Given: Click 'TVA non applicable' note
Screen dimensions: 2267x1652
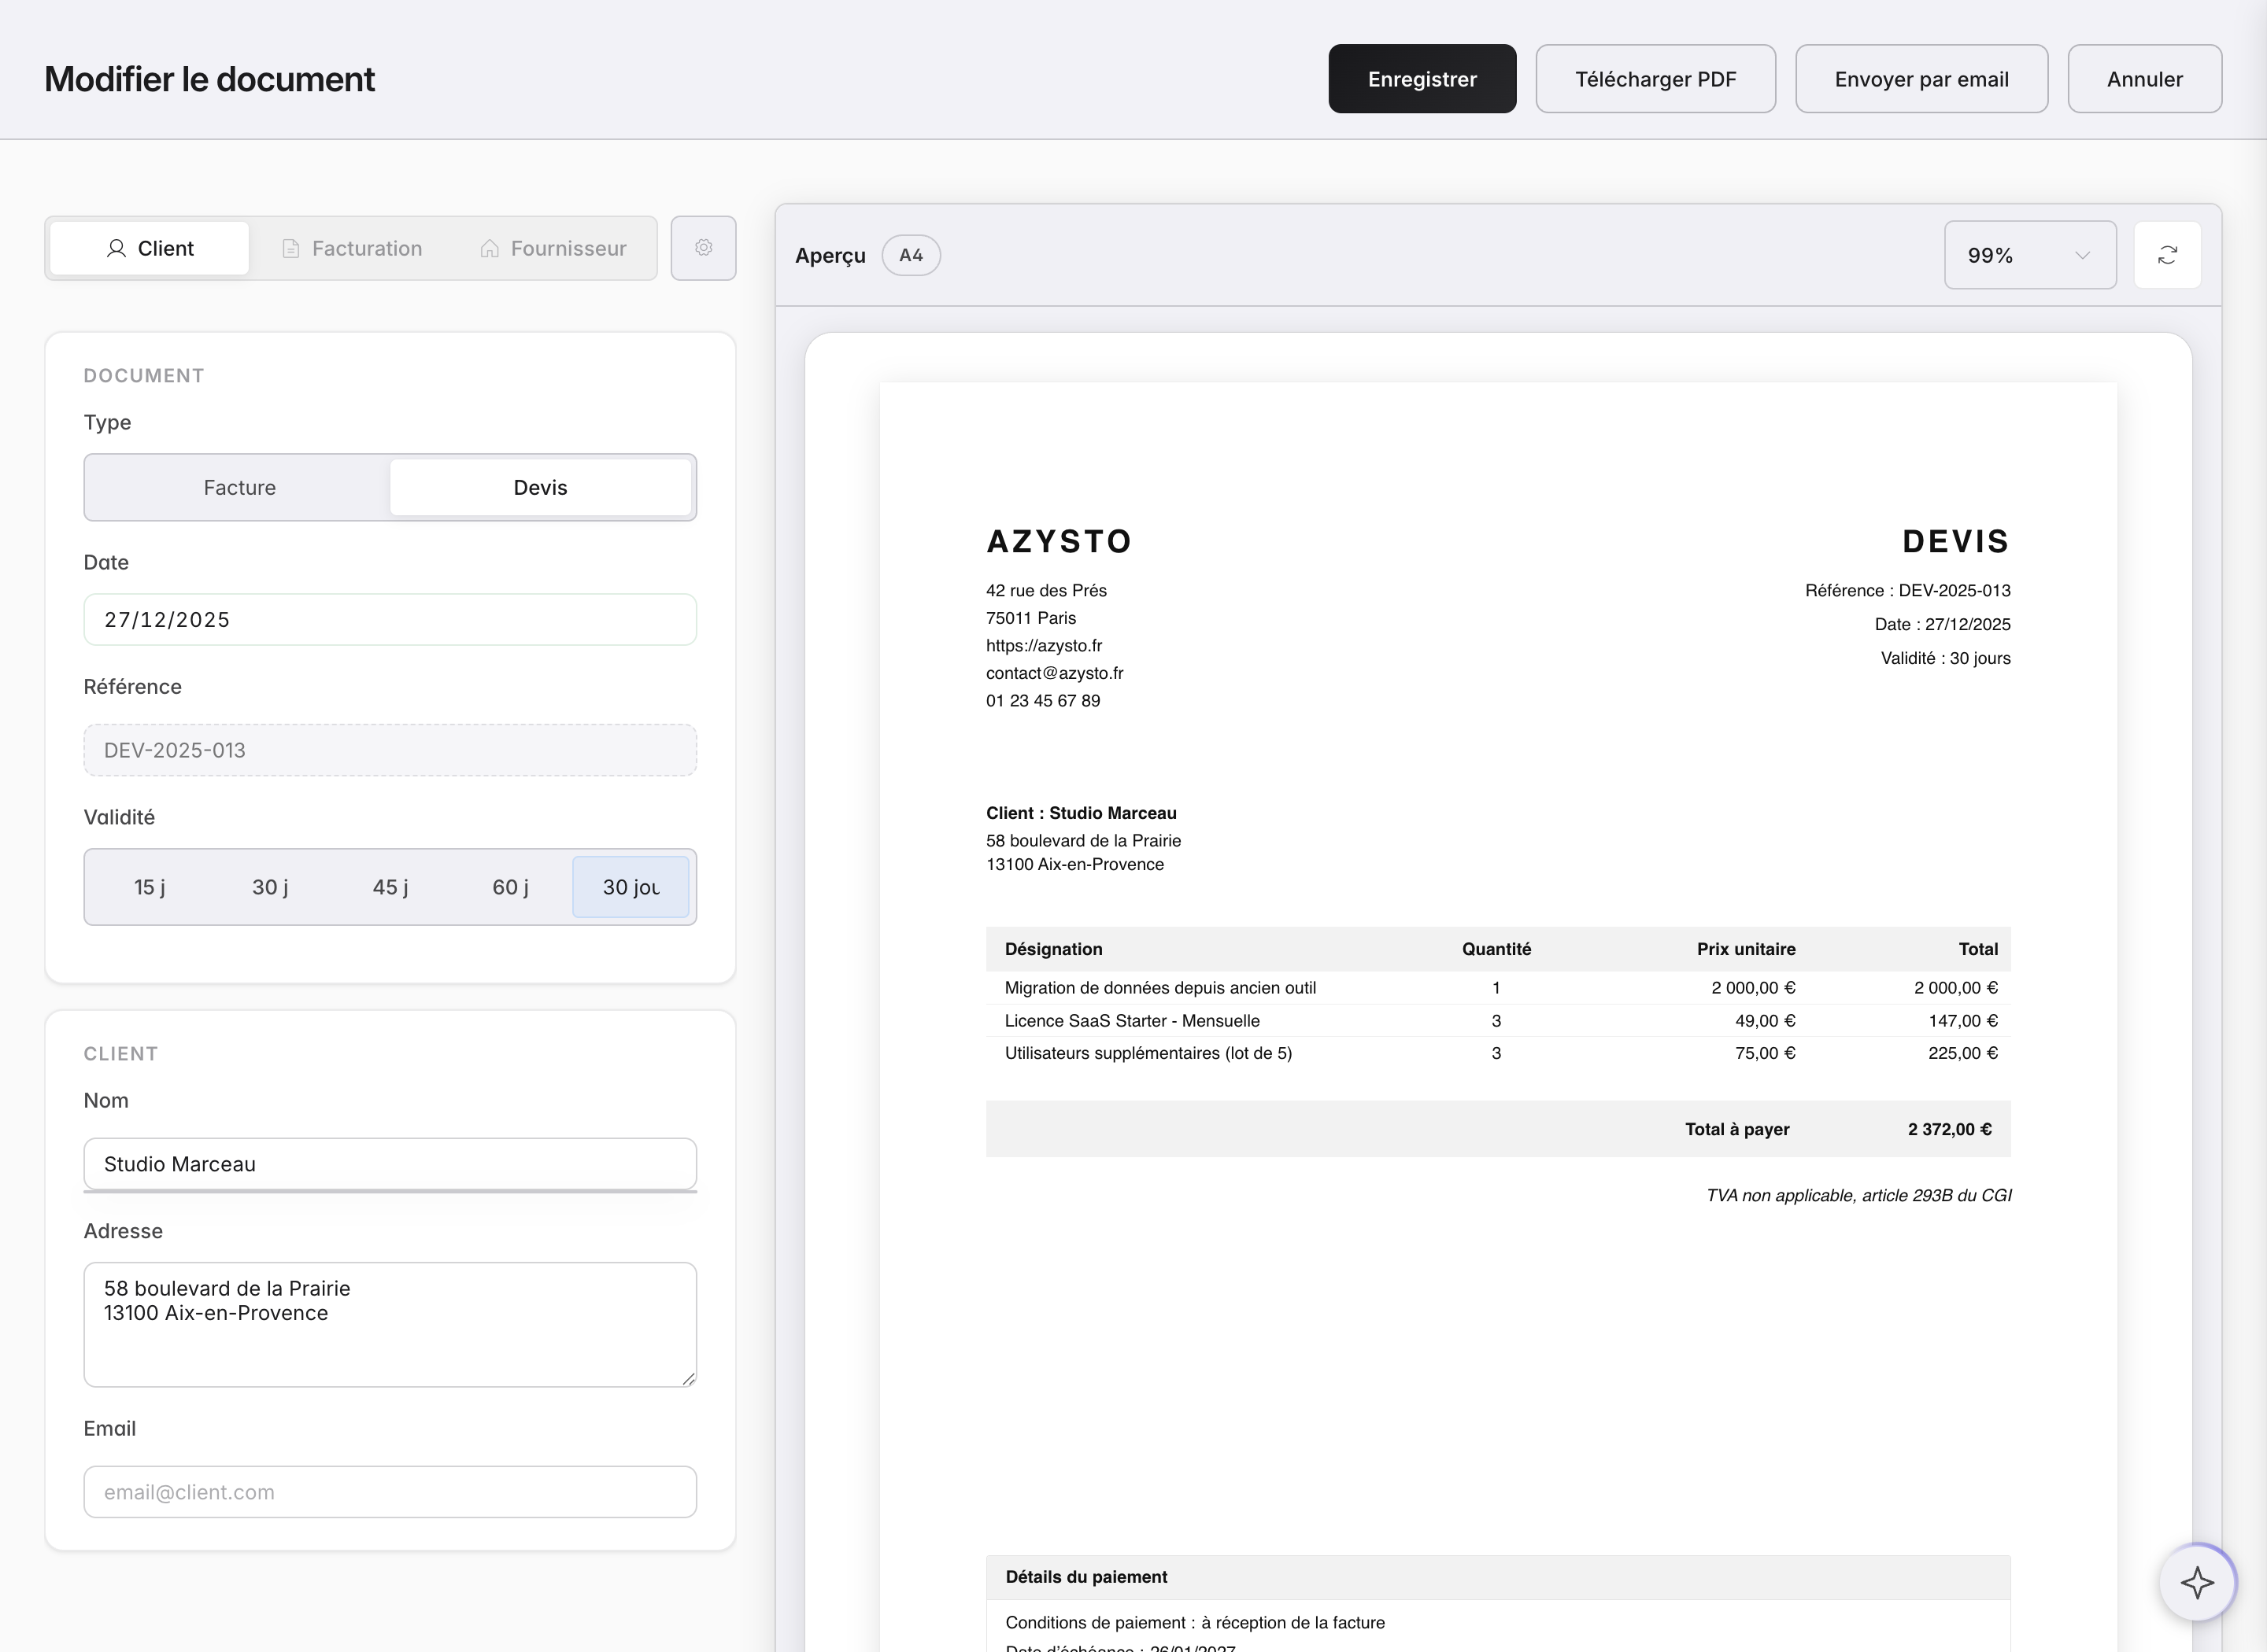Looking at the screenshot, I should [x=1858, y=1195].
